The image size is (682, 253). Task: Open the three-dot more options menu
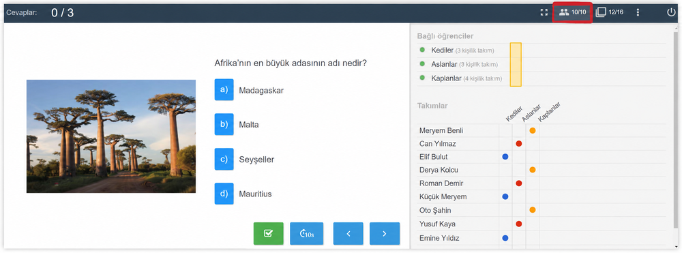click(638, 12)
